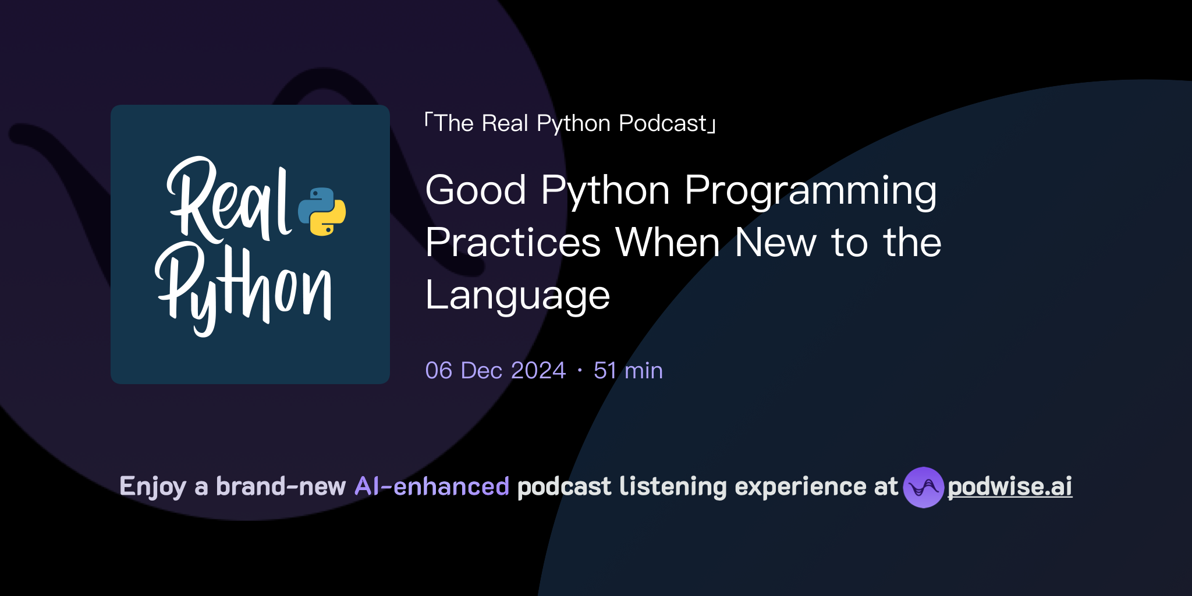The height and width of the screenshot is (596, 1192).
Task: Click the Python two-snake logo icon
Action: pyautogui.click(x=322, y=211)
